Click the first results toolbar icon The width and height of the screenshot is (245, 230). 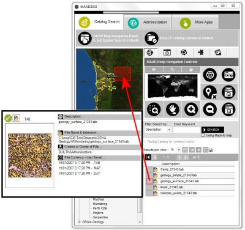click(185, 150)
